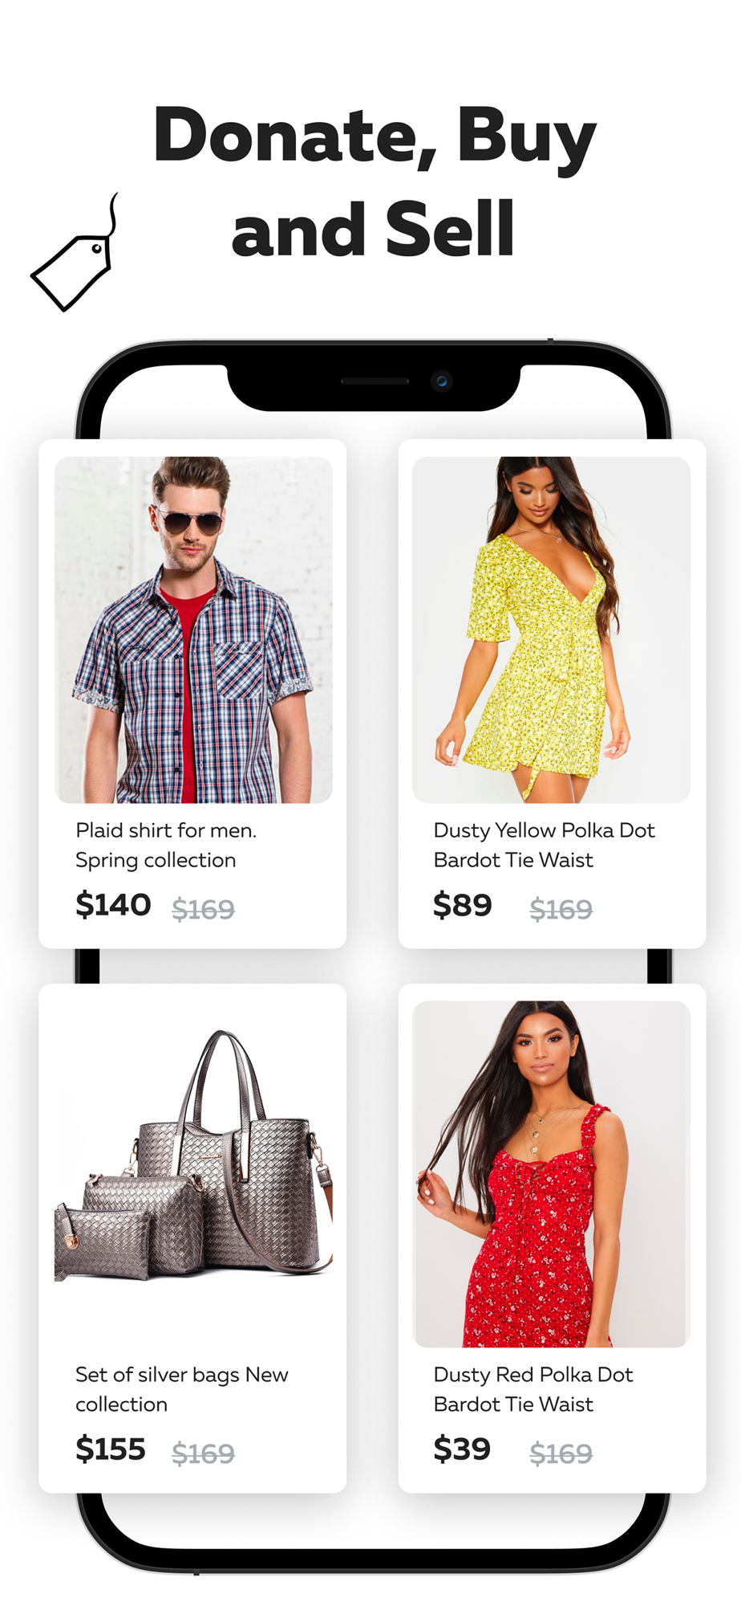Click the $155 price on silver bags
Viewport: 741px width, 1606px height.
click(111, 1449)
